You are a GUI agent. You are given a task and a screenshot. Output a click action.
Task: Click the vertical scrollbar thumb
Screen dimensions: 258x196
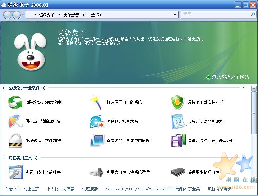tap(254, 113)
